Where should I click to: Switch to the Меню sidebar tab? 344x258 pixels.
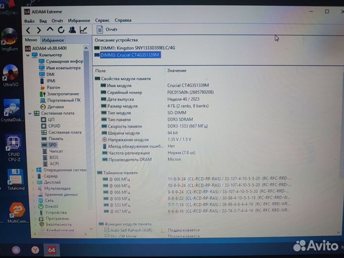coord(31,40)
